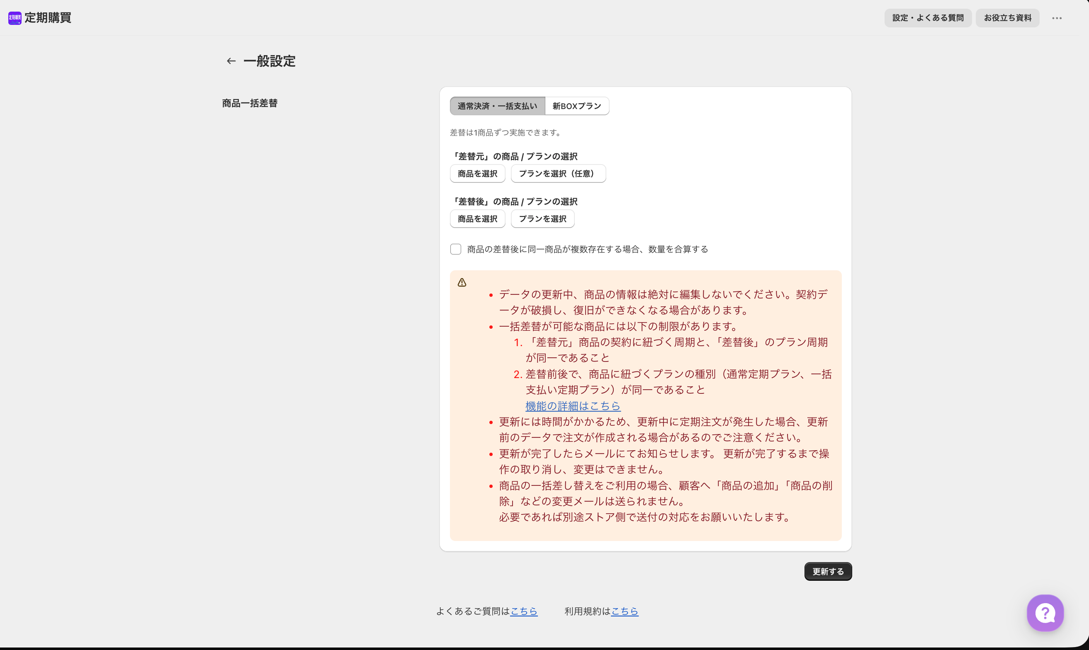Click text 差替は1商品ずつ実施できます。

pos(507,133)
